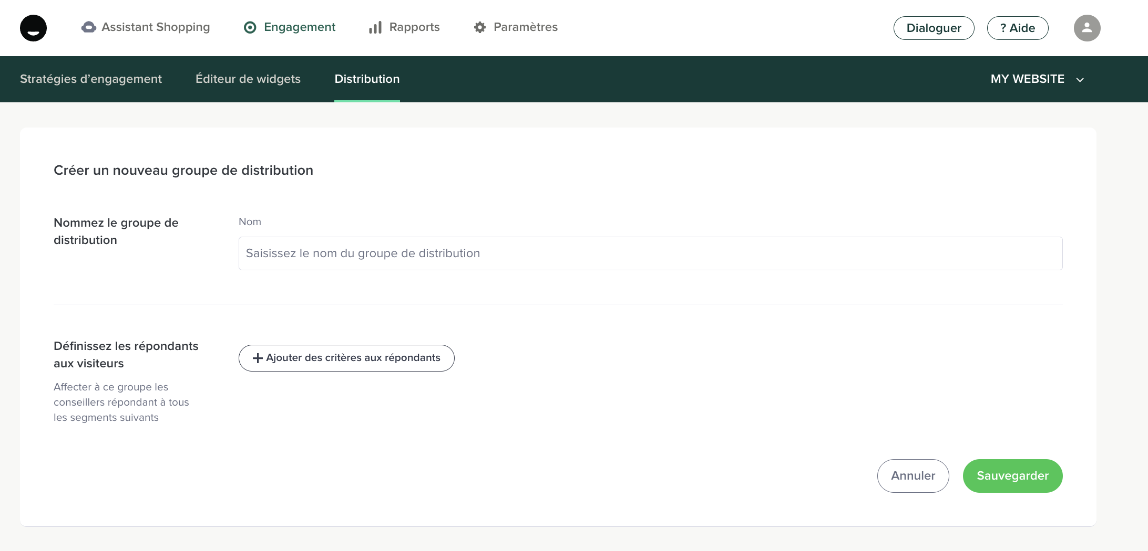Image resolution: width=1148 pixels, height=551 pixels.
Task: Open the Rapports menu item
Action: pos(414,27)
